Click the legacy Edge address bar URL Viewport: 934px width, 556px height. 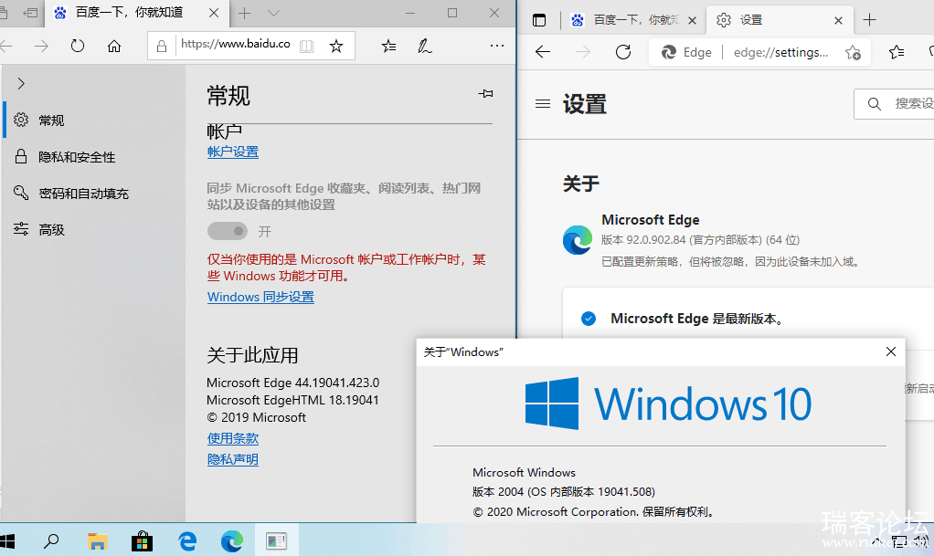(235, 44)
